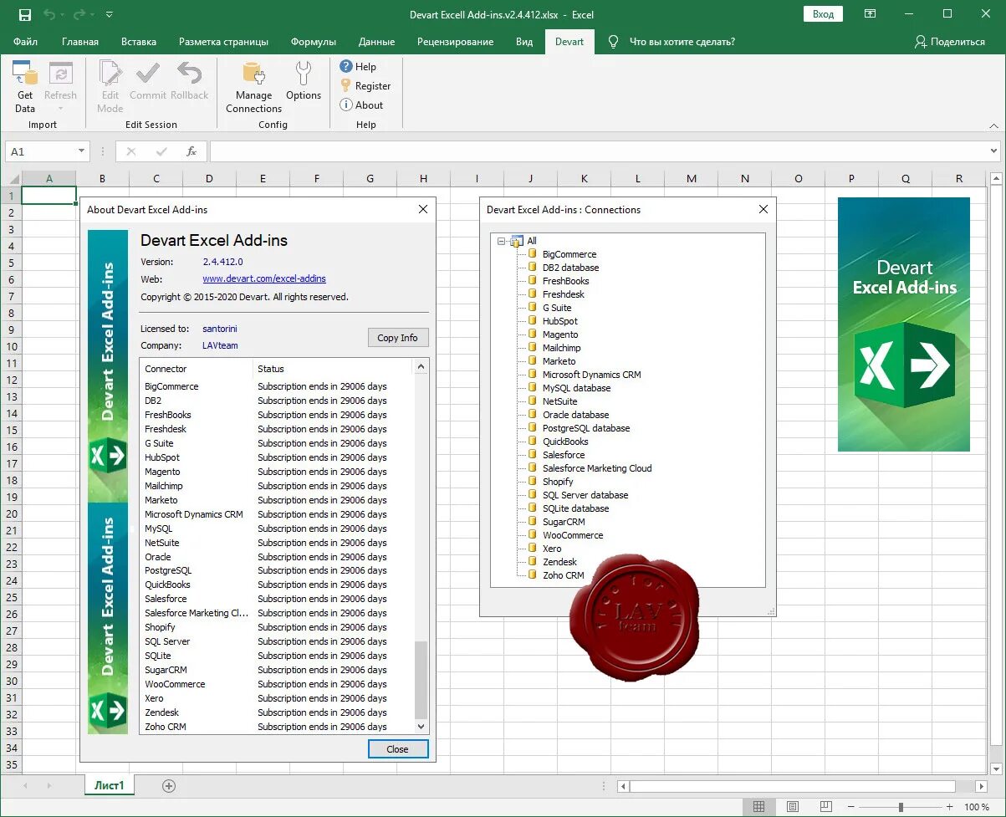Click the confirm checkmark in formula bar
Image resolution: width=1006 pixels, height=817 pixels.
(161, 151)
